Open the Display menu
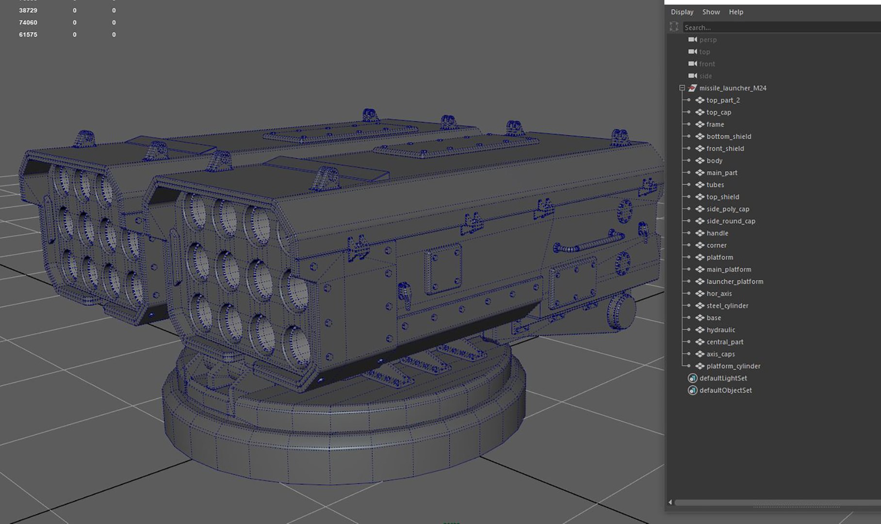This screenshot has width=881, height=524. [682, 12]
